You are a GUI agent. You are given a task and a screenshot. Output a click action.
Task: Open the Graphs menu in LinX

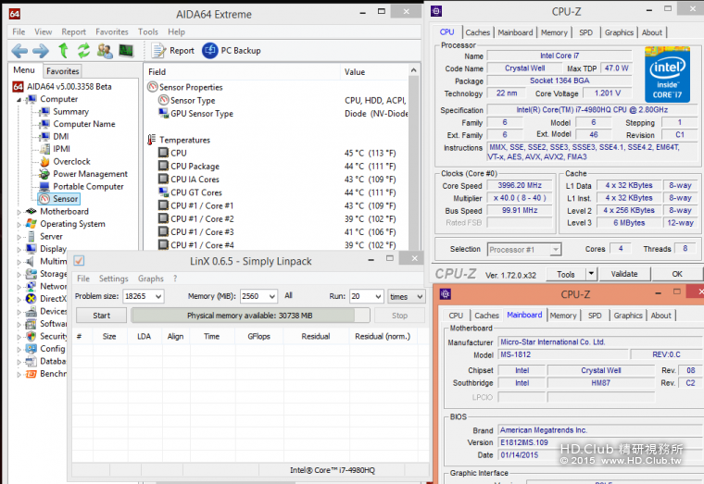[150, 279]
